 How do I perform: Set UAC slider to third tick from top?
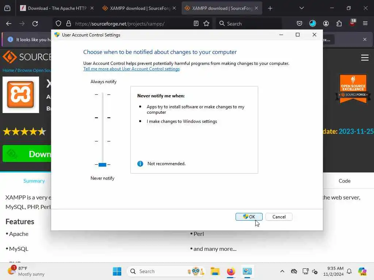103,141
